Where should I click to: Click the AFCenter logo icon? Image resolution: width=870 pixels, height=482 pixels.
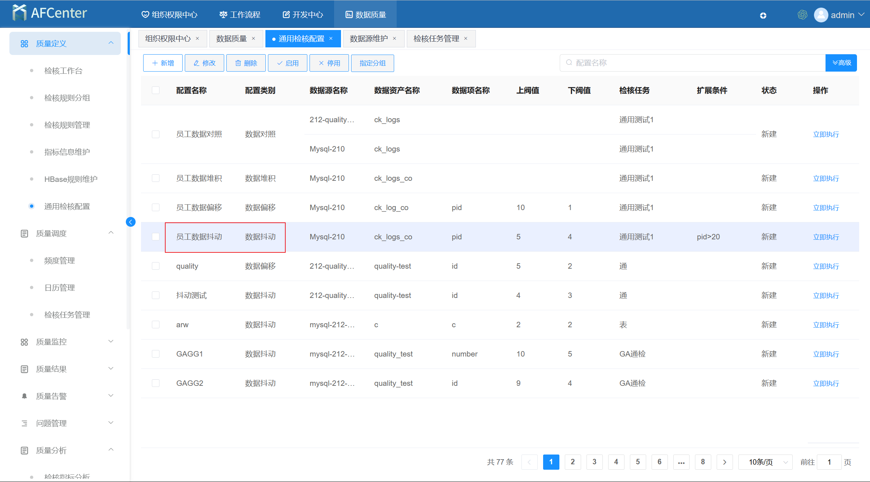(19, 13)
